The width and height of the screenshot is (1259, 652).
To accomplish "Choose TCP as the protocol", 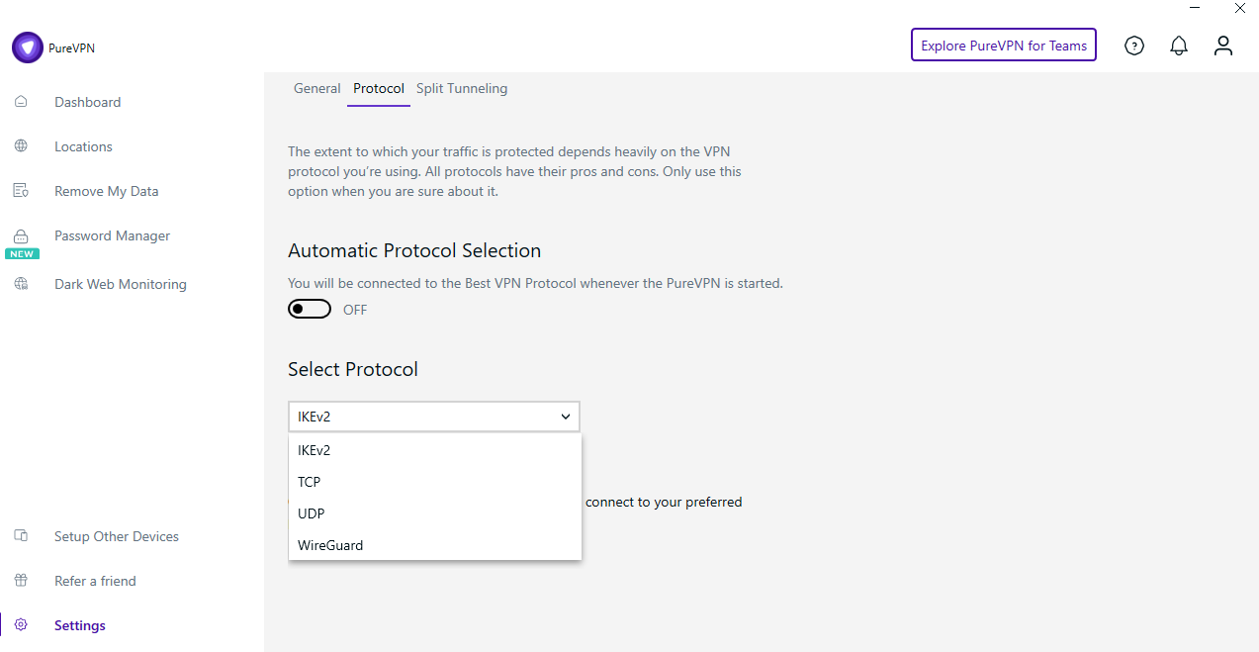I will point(310,482).
